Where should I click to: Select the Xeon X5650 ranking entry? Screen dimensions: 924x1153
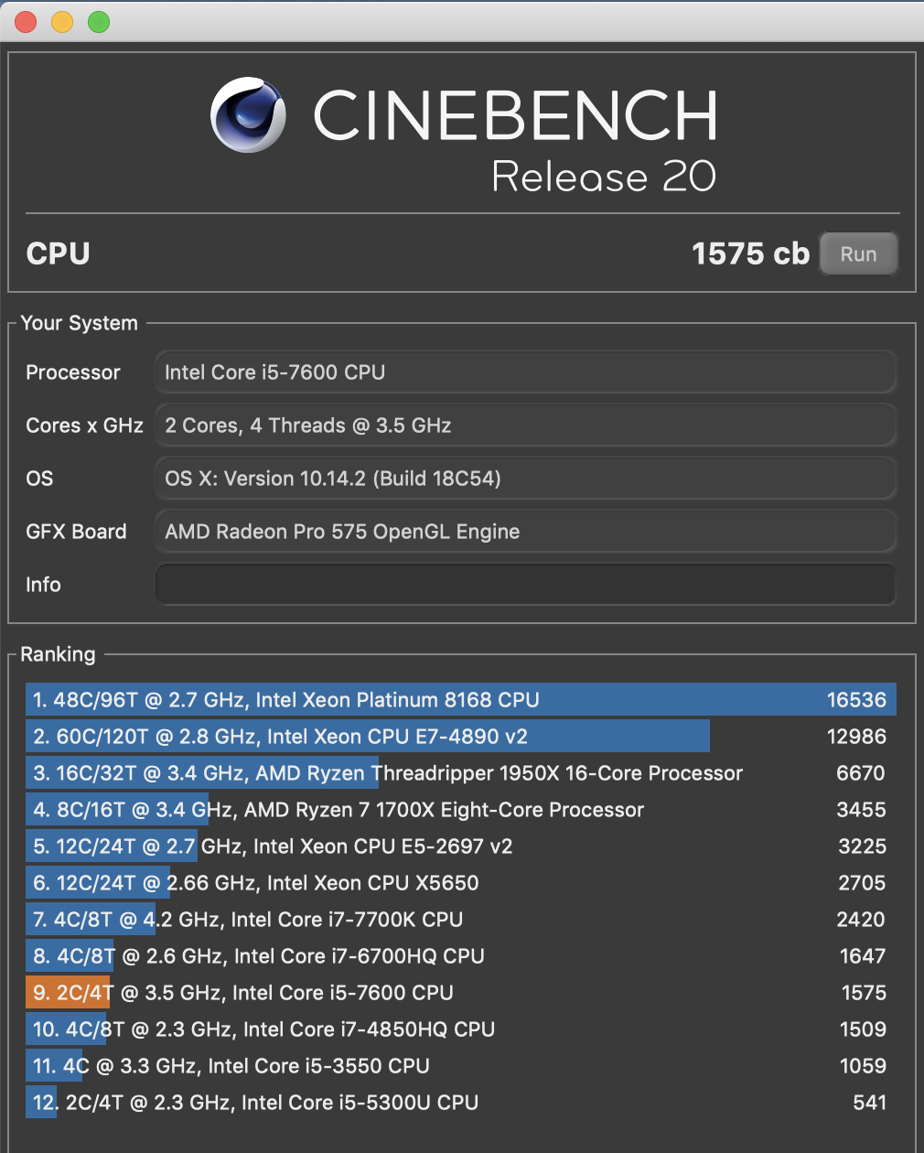460,883
